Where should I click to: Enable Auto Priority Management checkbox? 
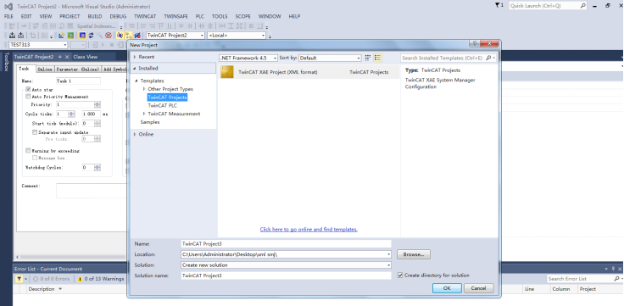coord(28,97)
